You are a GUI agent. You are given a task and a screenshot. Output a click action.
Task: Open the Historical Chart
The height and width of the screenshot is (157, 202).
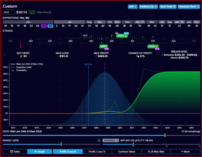point(189,7)
